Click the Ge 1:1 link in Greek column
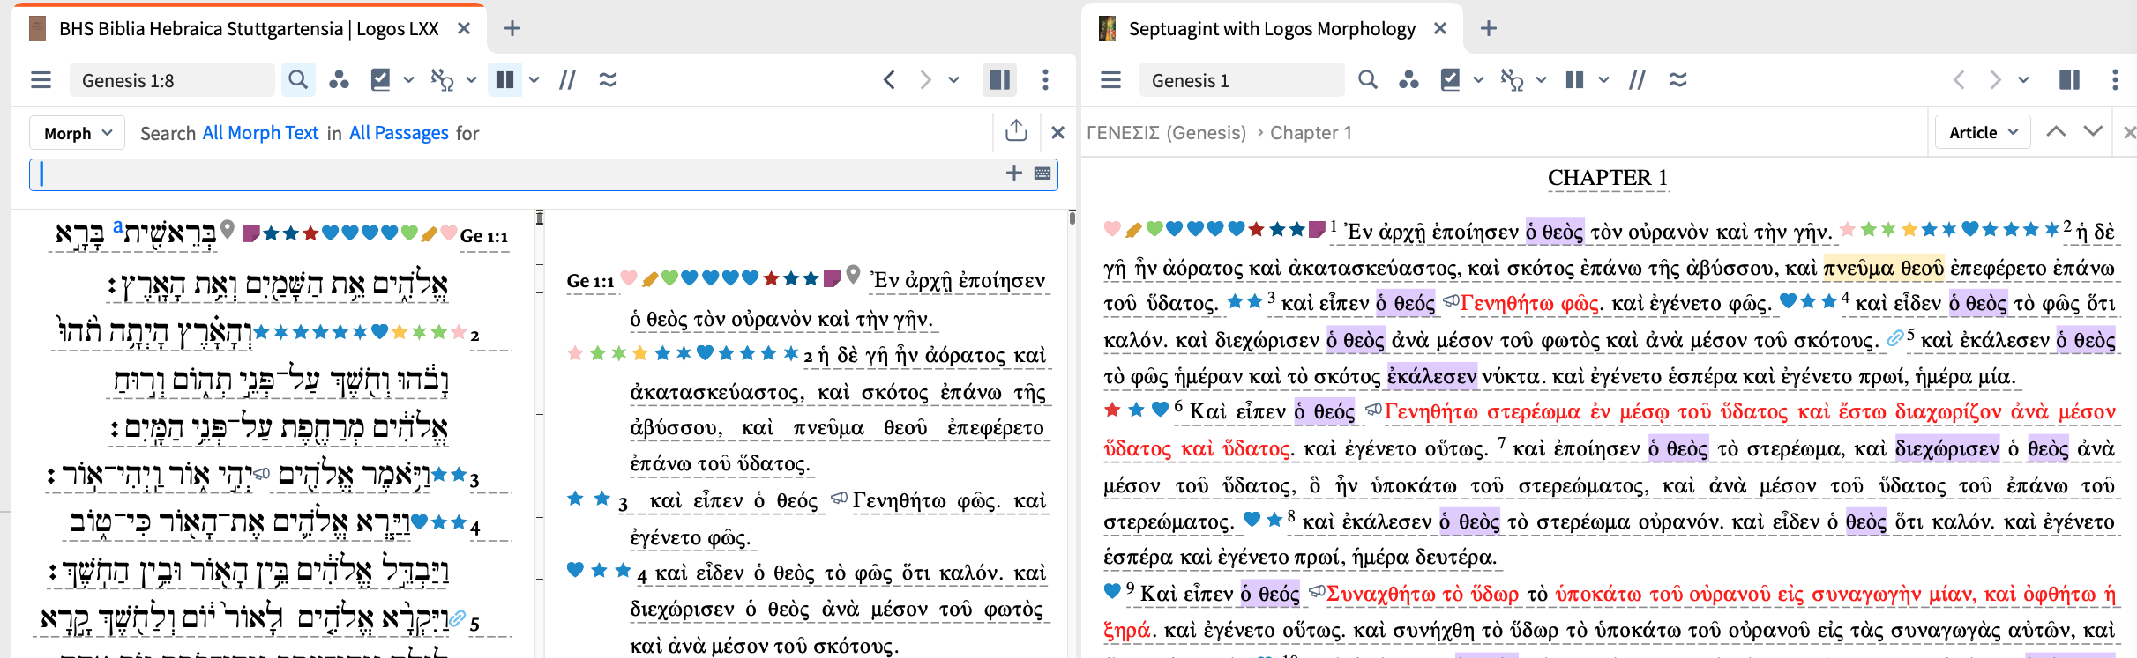 point(590,281)
